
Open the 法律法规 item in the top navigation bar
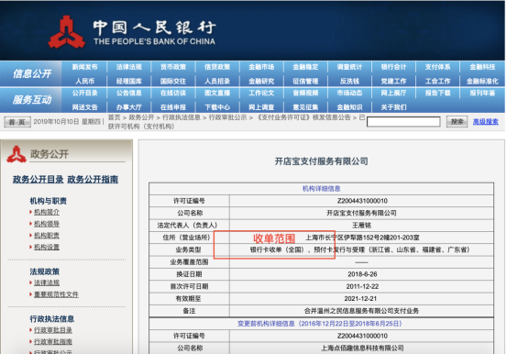[129, 67]
